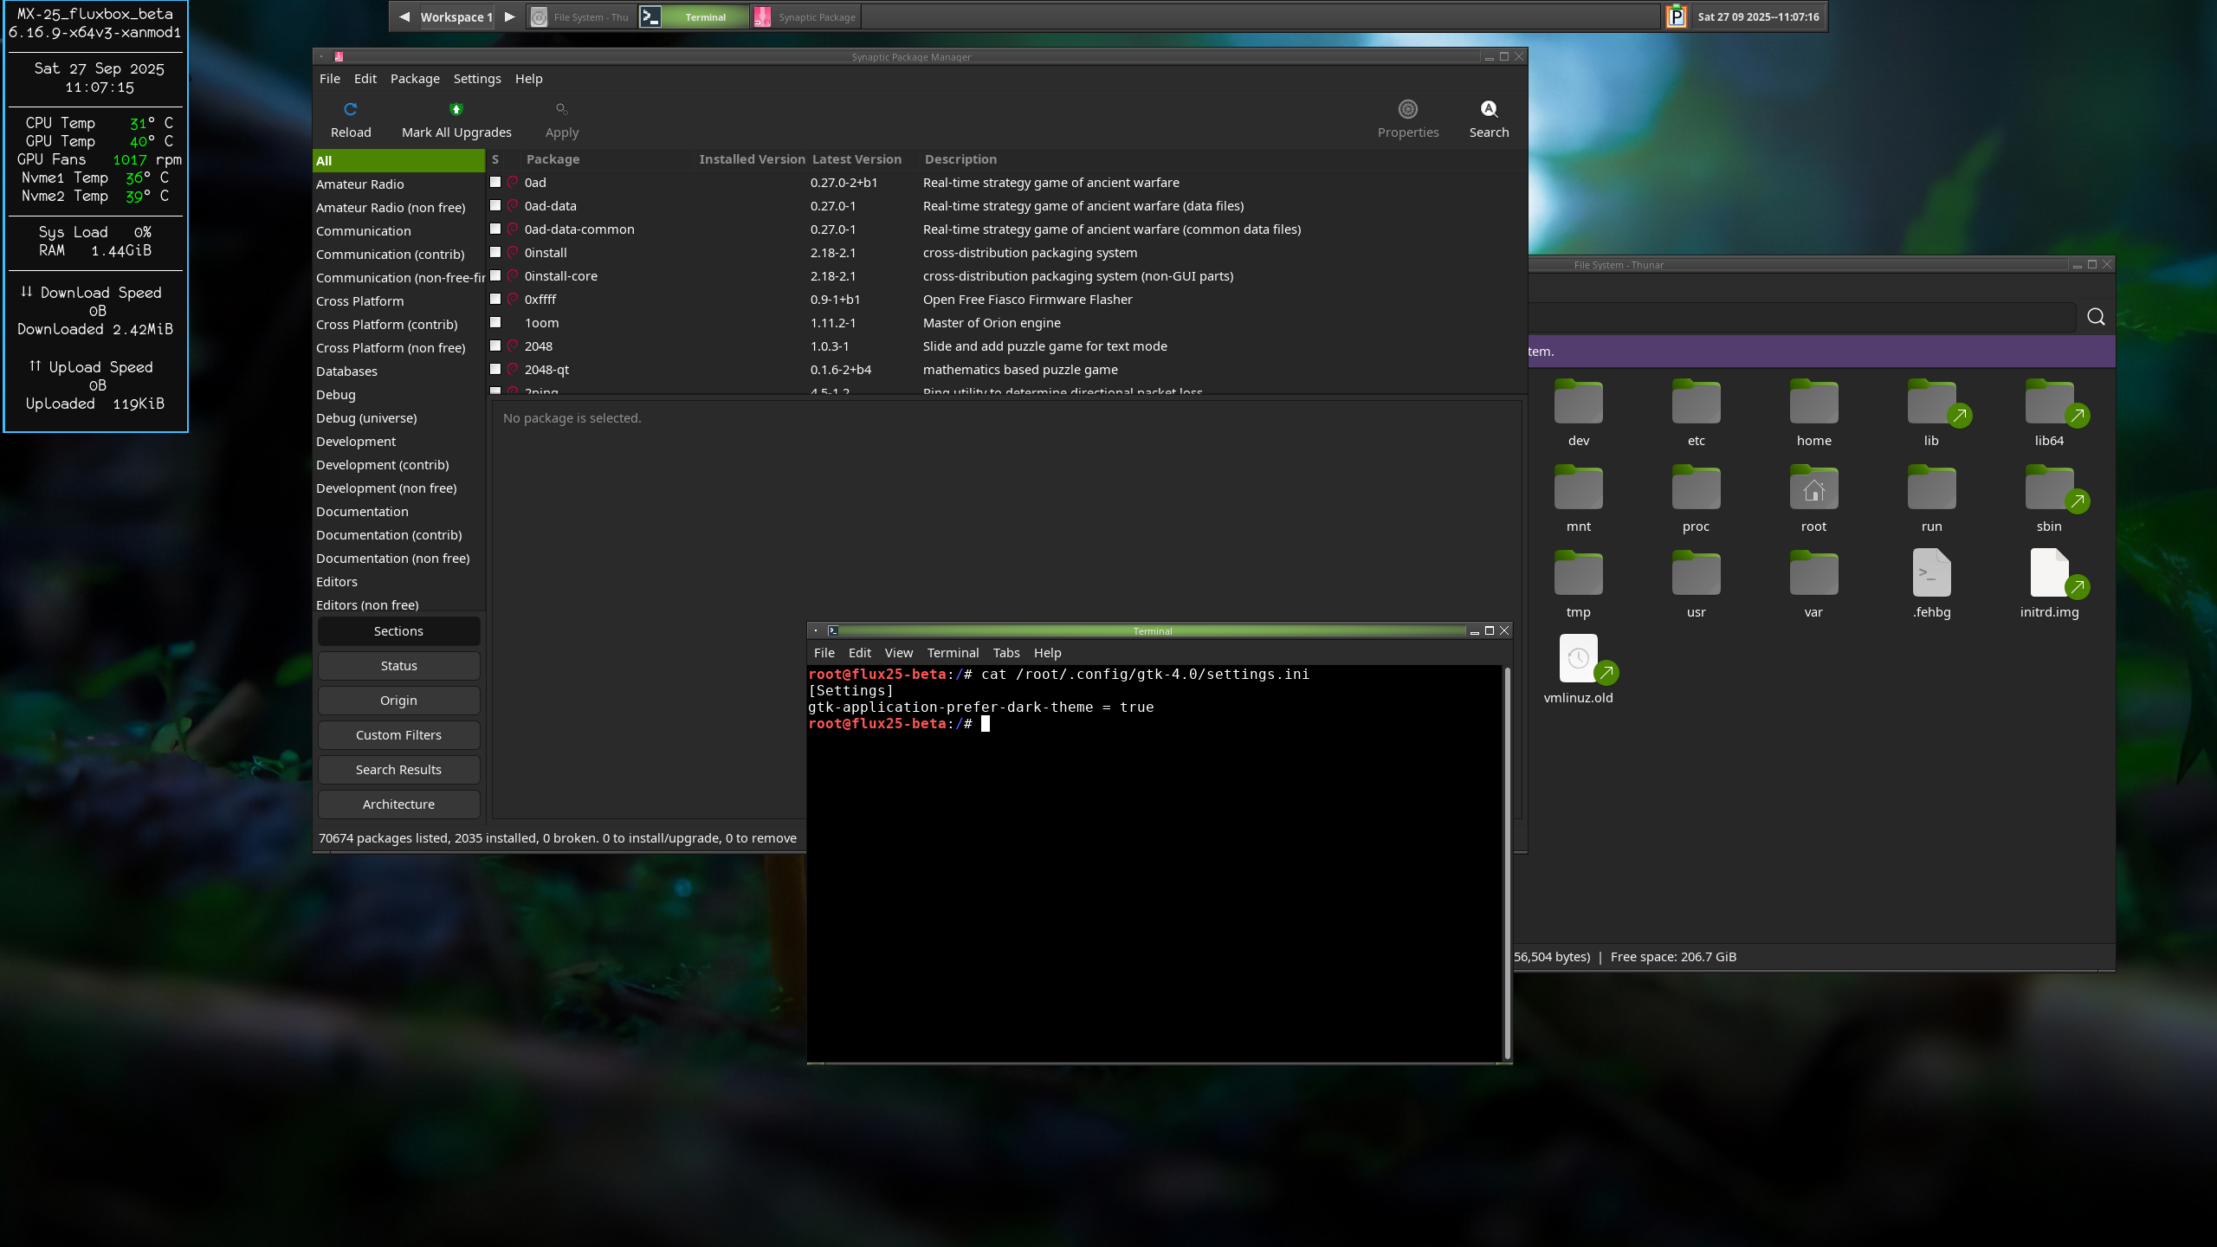This screenshot has width=2217, height=1247.
Task: Open the home folder icon
Action: tap(1813, 404)
